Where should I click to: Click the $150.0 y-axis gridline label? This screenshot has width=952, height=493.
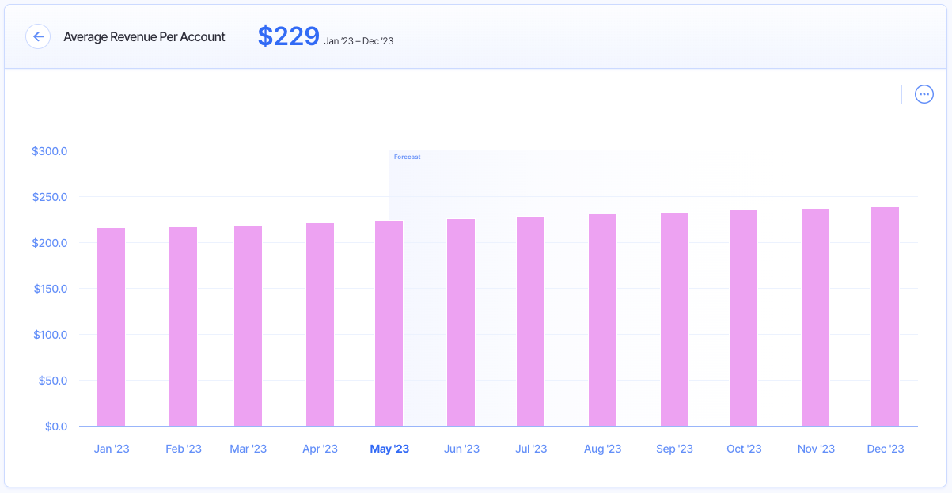coord(49,288)
